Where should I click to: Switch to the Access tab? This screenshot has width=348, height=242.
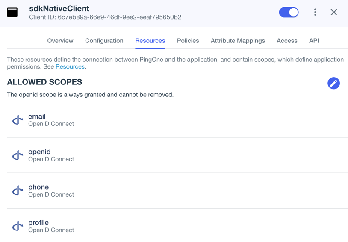click(x=287, y=41)
